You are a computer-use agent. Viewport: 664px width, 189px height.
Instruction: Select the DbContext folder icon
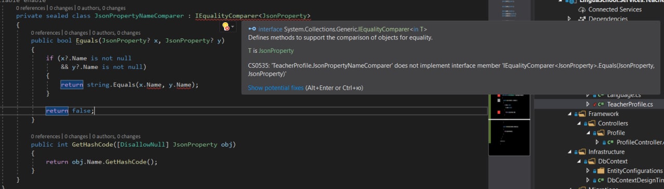592,161
